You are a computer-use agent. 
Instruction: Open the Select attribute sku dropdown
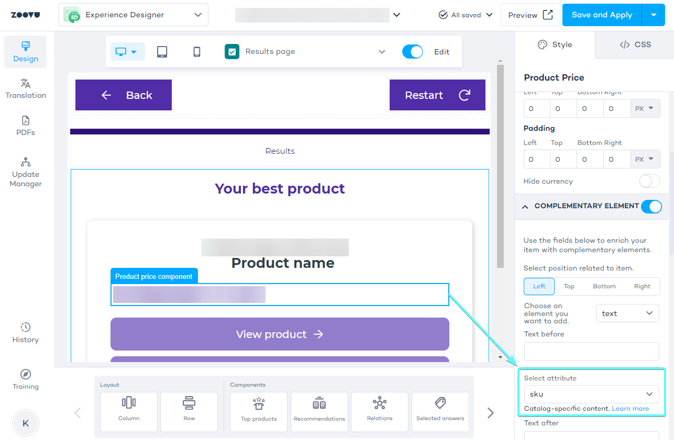(591, 394)
